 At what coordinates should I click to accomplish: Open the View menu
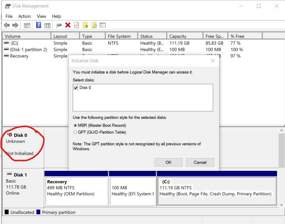(41, 16)
